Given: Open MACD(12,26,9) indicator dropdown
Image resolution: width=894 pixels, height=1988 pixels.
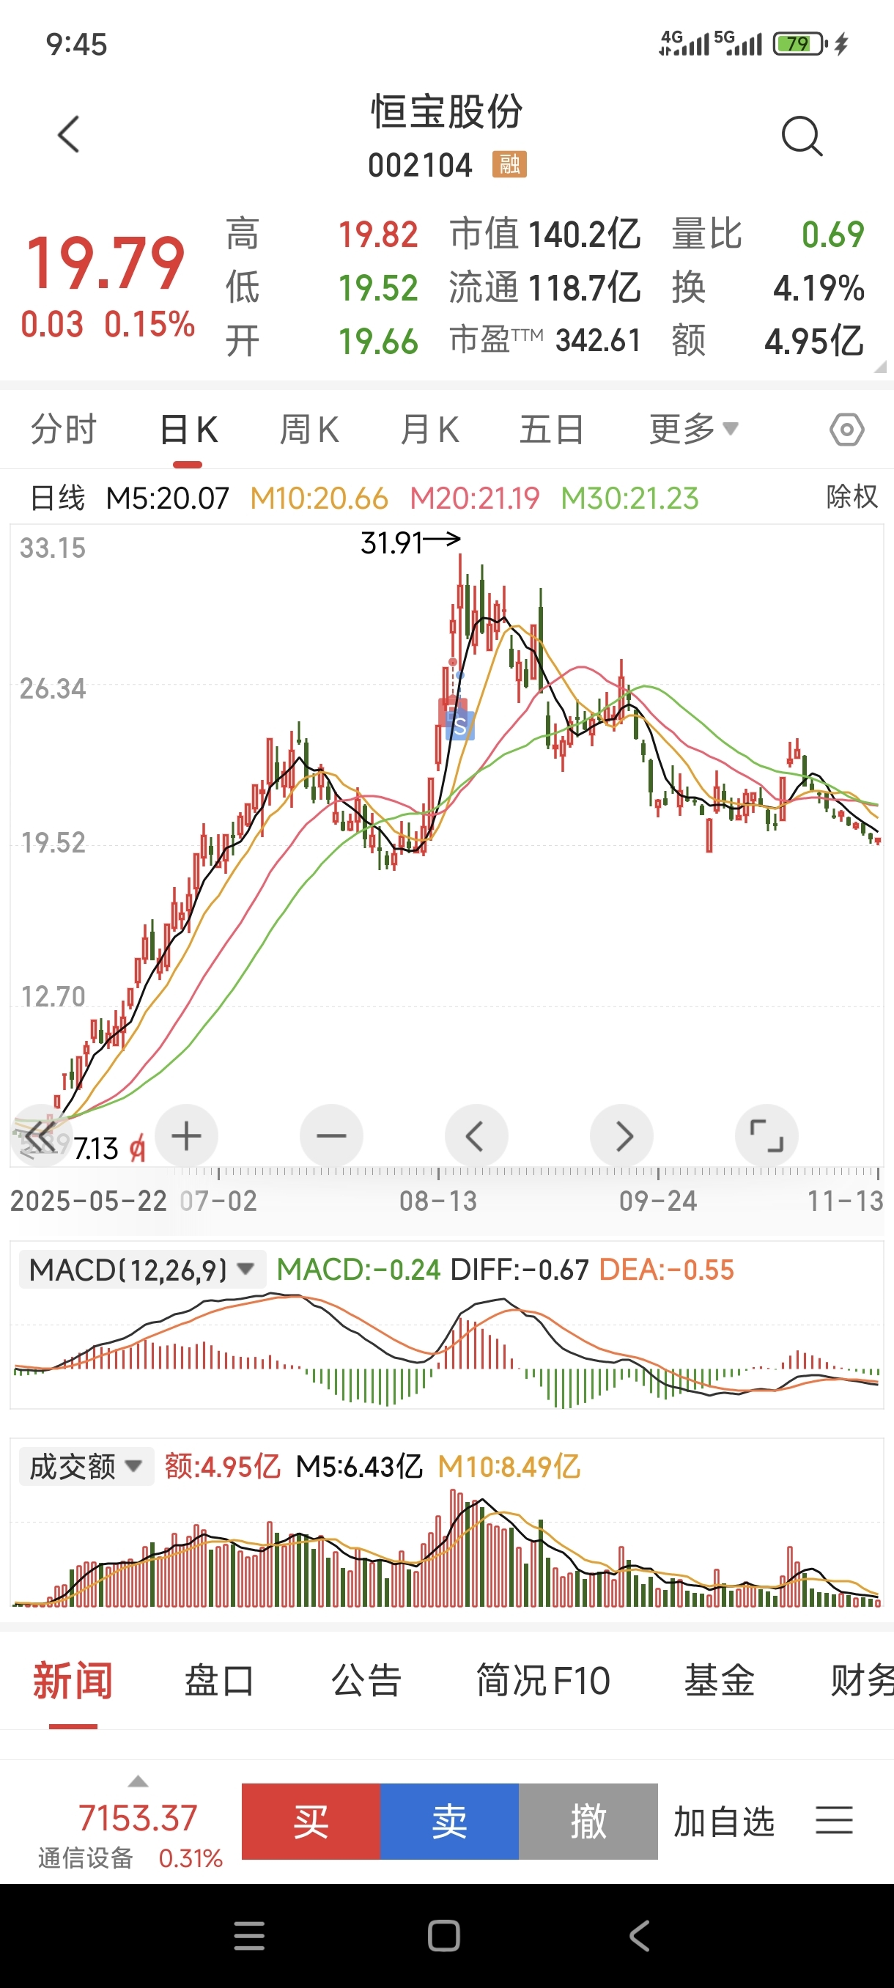Looking at the screenshot, I should 142,1270.
